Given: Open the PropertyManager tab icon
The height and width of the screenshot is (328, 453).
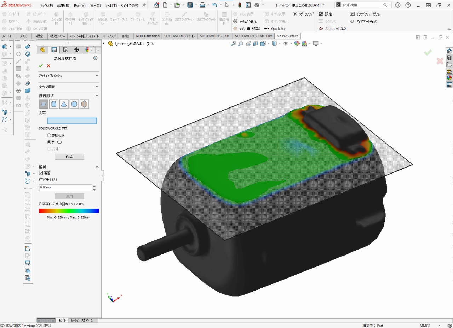Looking at the screenshot, I should pyautogui.click(x=54, y=50).
